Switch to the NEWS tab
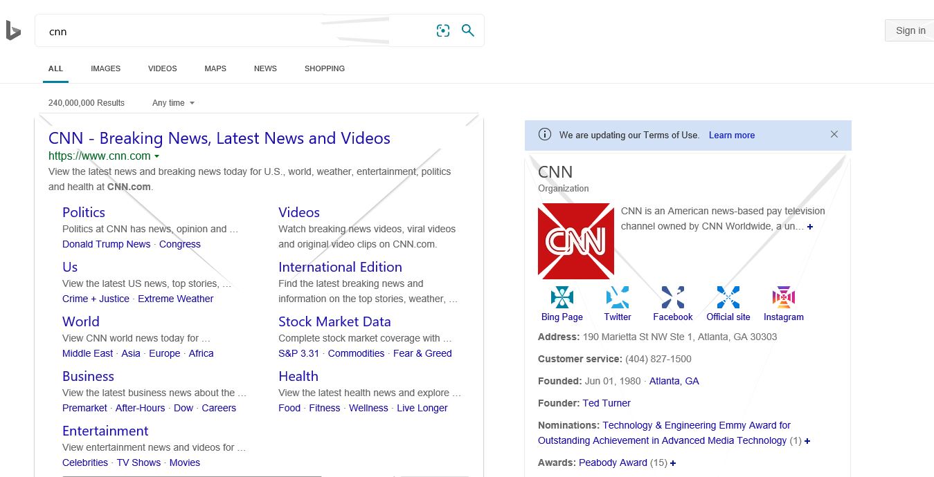This screenshot has height=477, width=934. [x=265, y=68]
